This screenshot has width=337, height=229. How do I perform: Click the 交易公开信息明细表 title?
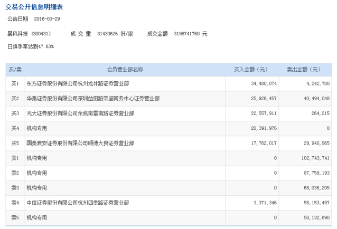click(x=34, y=7)
